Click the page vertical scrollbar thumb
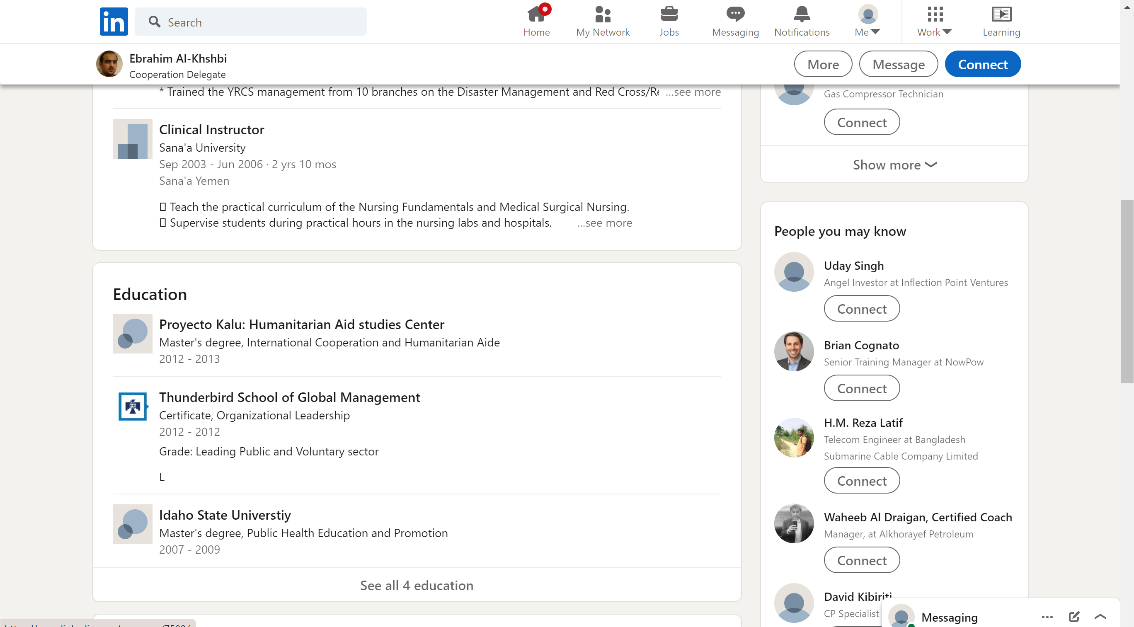 pyautogui.click(x=1127, y=291)
